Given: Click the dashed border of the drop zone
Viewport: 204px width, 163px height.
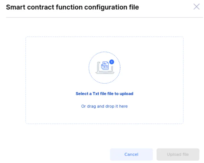Looking at the screenshot, I should tap(105, 37).
